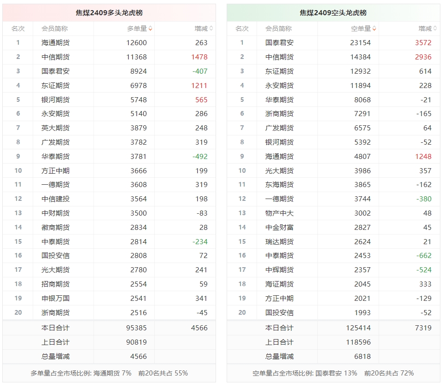The height and width of the screenshot is (387, 445).
Task: Open 海通期货 in the long-position ranking
Action: [x=55, y=43]
